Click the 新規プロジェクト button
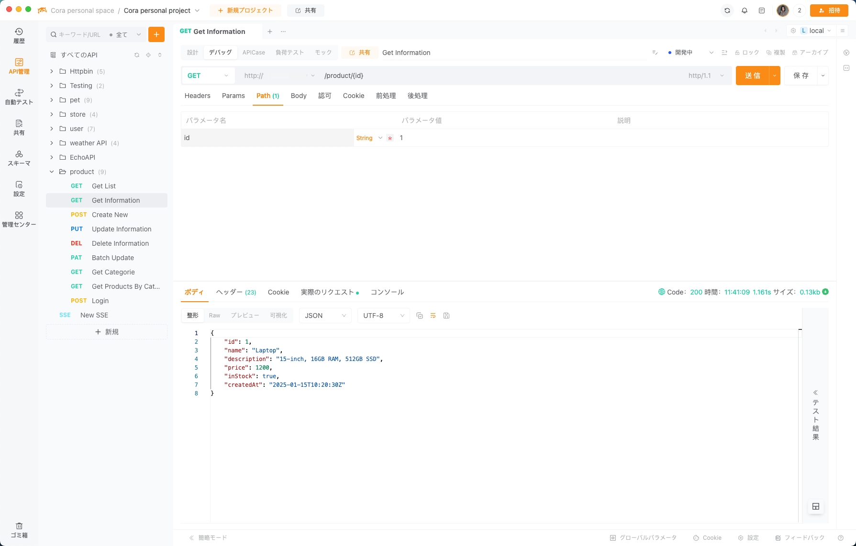This screenshot has width=856, height=546. tap(245, 11)
